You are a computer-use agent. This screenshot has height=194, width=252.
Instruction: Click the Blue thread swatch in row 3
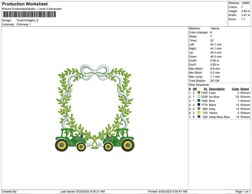(199, 101)
